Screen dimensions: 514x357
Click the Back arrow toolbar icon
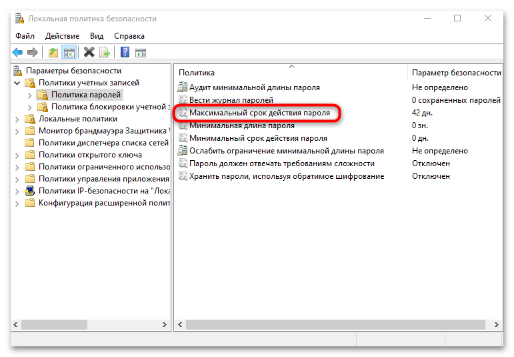pyautogui.click(x=17, y=52)
